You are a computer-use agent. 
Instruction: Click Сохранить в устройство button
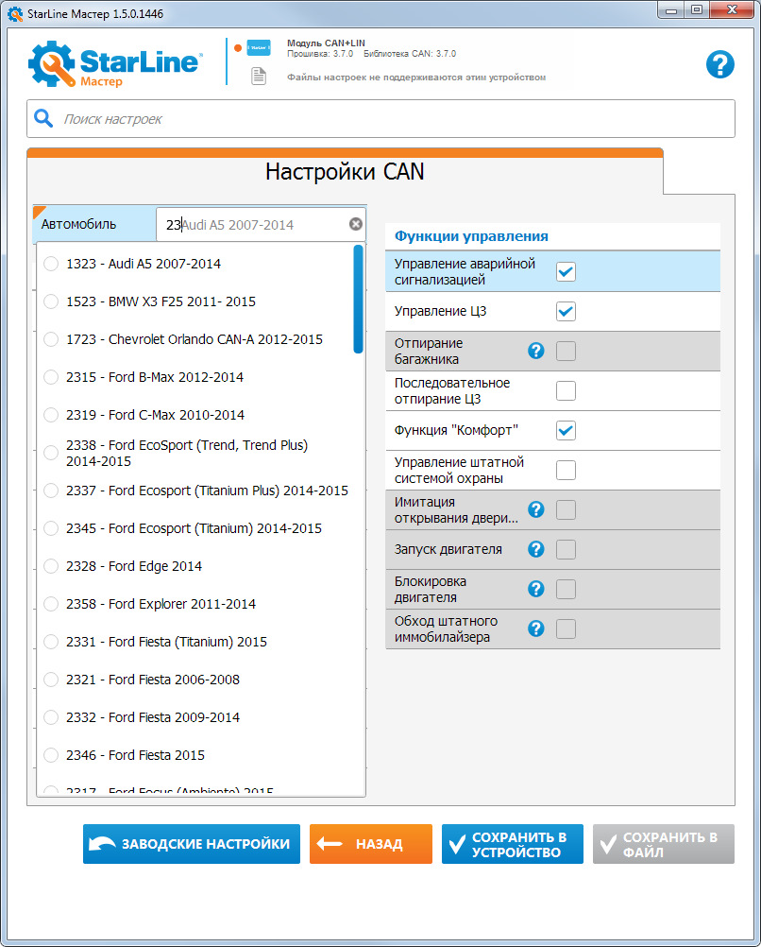click(x=513, y=844)
